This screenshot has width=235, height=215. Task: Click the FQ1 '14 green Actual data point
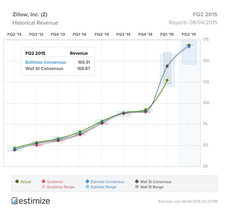(x=80, y=132)
